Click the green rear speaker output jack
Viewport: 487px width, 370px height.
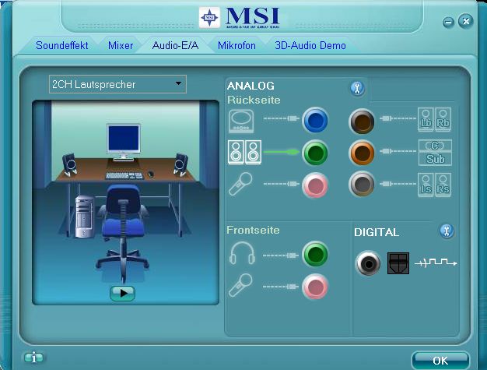[315, 153]
